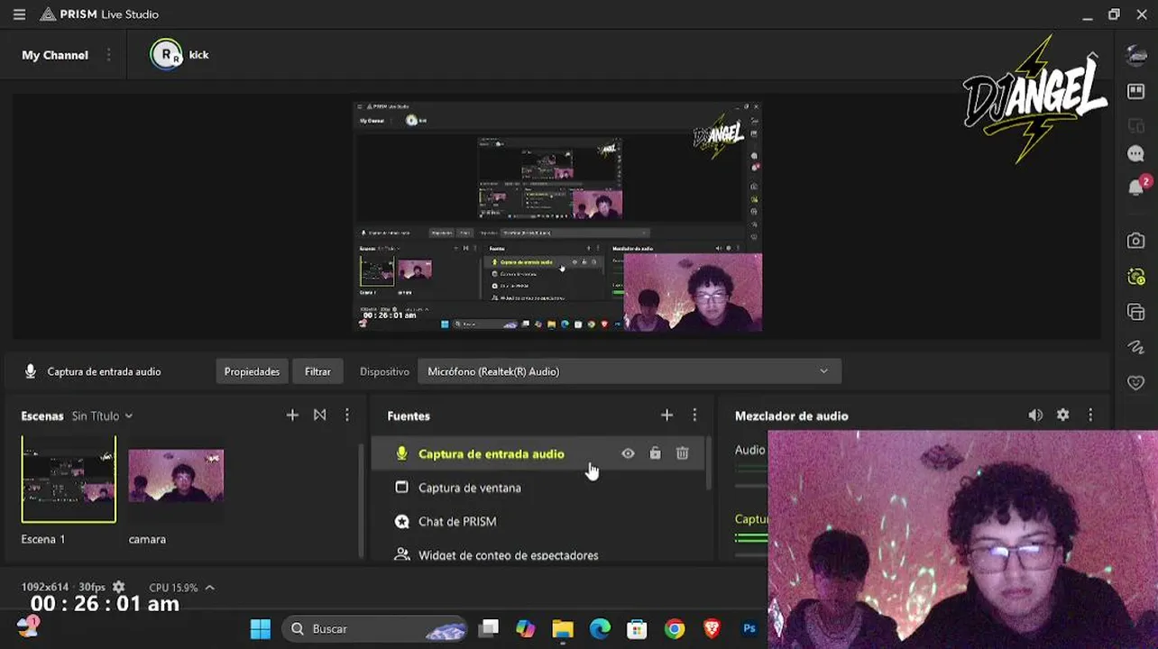
Task: Toggle visibility of Captura de entrada audio
Action: tap(628, 453)
